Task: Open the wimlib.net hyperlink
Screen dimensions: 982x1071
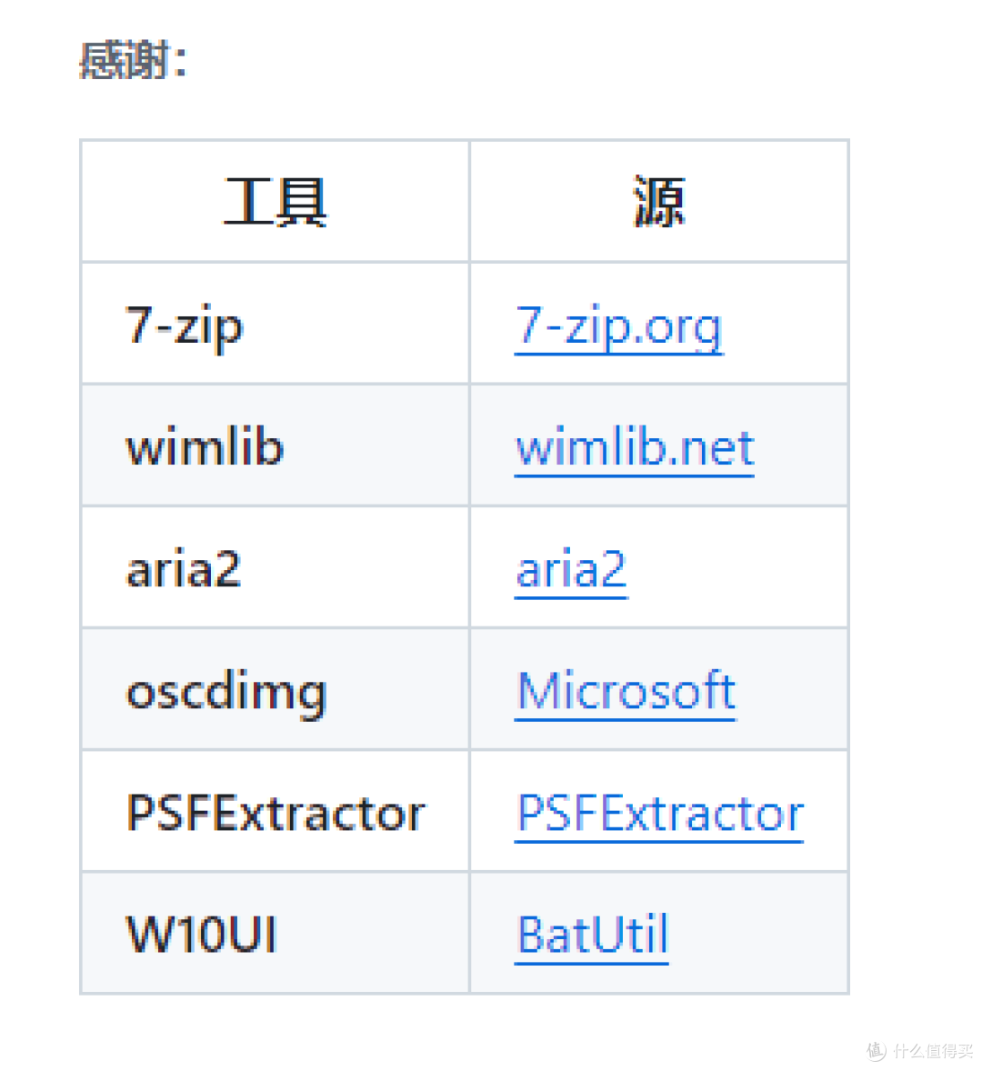Action: click(x=634, y=446)
